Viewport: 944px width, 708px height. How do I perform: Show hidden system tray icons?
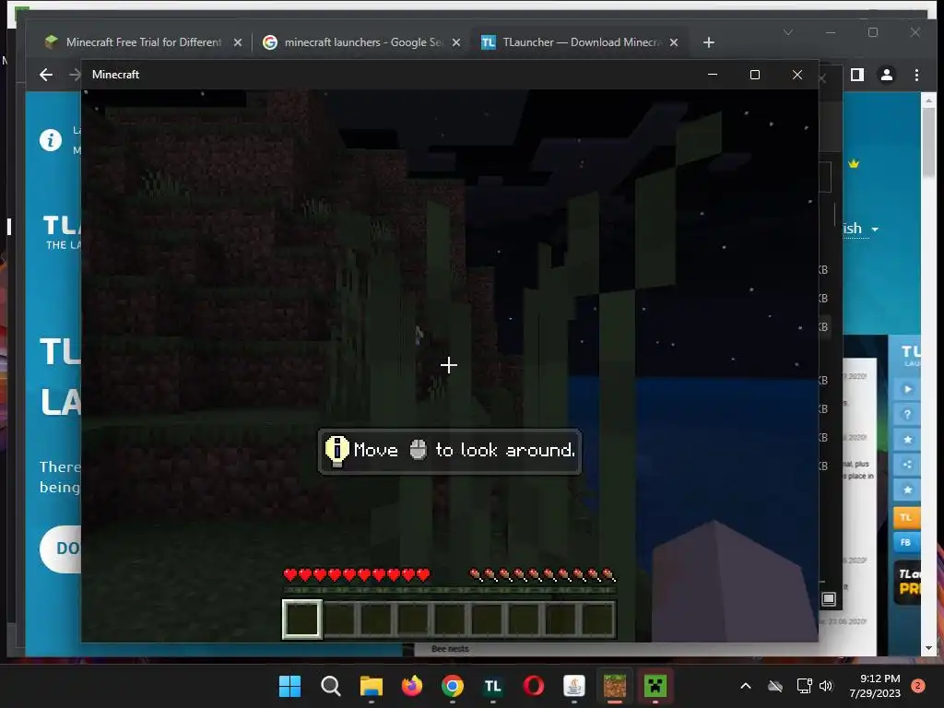coord(745,686)
